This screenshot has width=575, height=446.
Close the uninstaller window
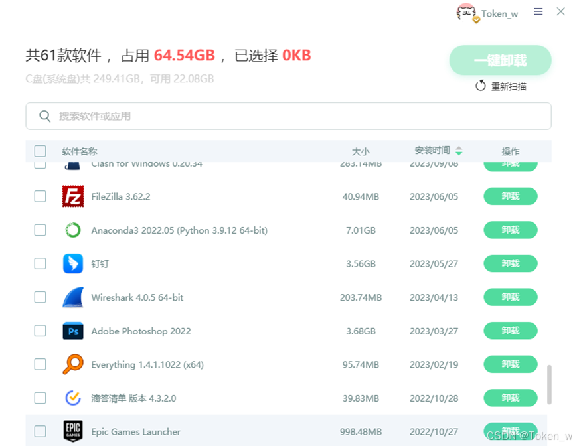click(560, 11)
